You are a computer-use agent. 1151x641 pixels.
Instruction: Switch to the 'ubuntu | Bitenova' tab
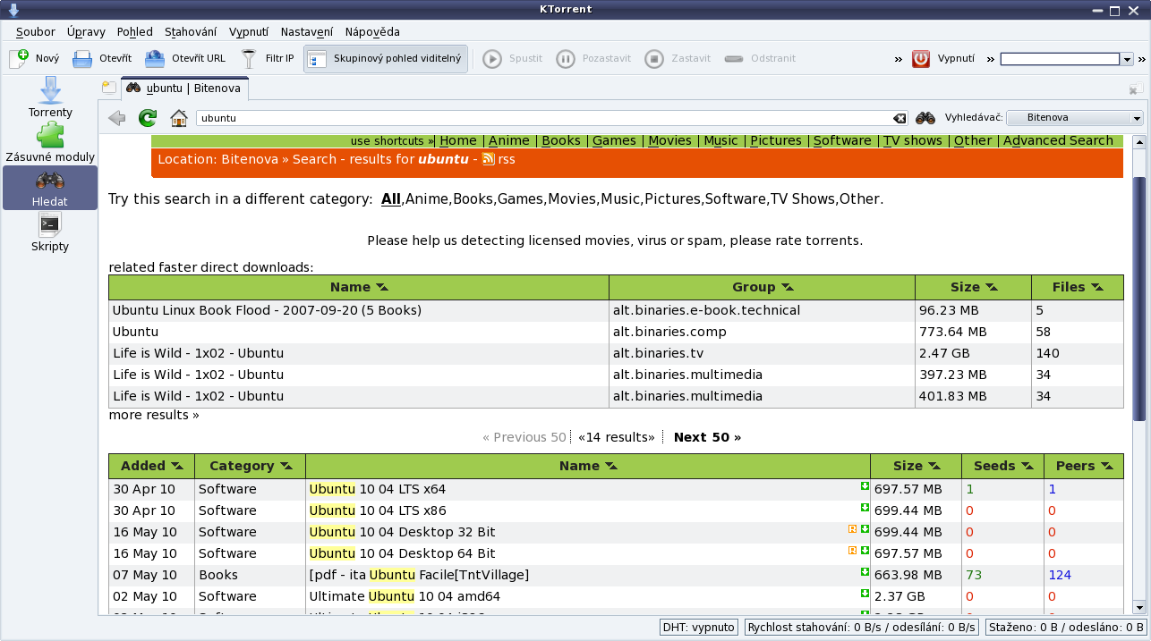183,88
